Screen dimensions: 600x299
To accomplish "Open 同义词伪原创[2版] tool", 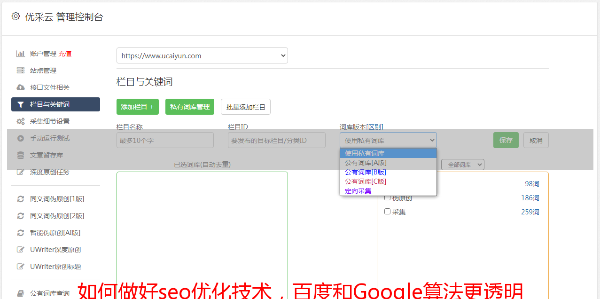I will (57, 216).
